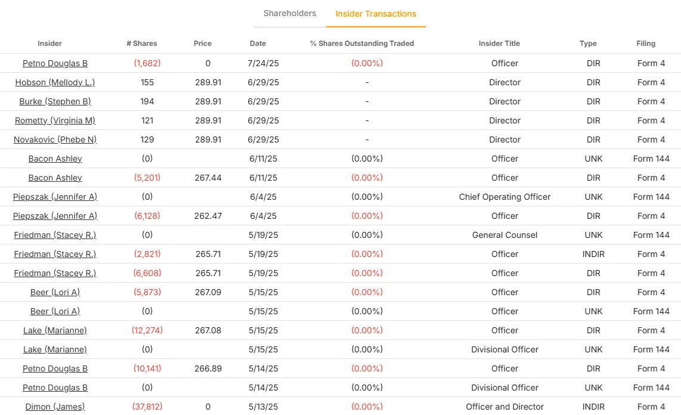Sort table by # Shares header
The height and width of the screenshot is (415, 681).
(x=142, y=44)
